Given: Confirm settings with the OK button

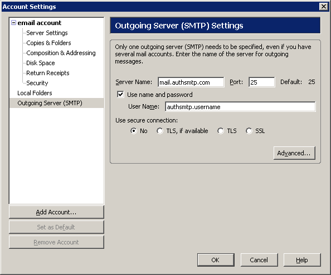Looking at the screenshot, I should click(216, 260).
